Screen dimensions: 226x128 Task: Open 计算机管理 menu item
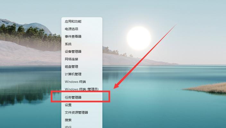point(82,74)
